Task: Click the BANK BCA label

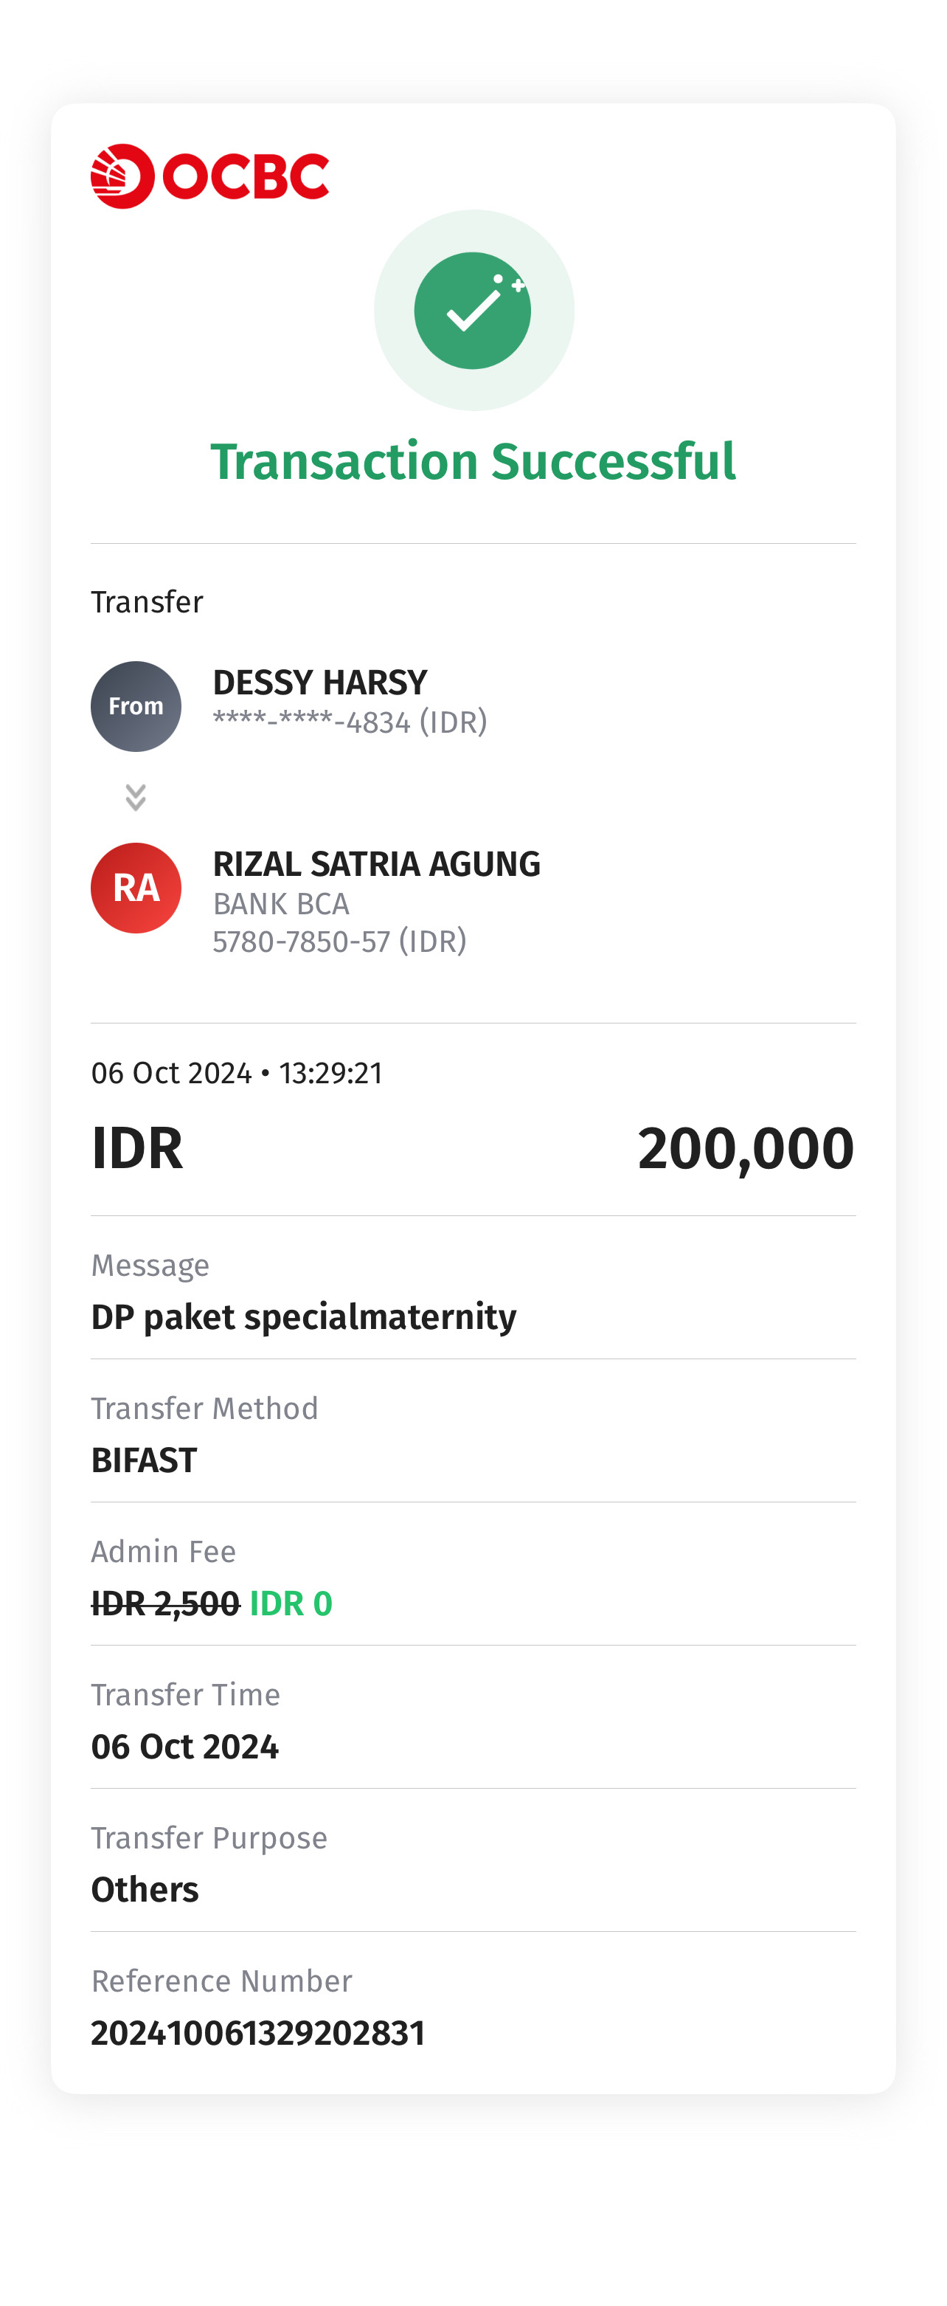Action: point(281,904)
